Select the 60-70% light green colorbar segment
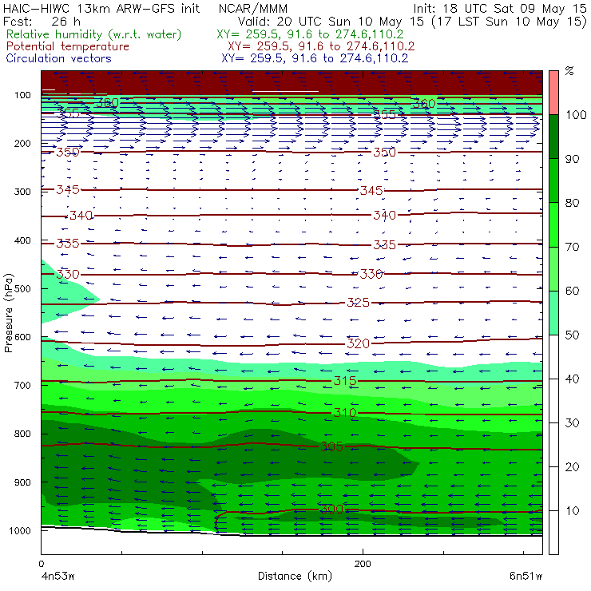591x591 pixels. click(553, 268)
